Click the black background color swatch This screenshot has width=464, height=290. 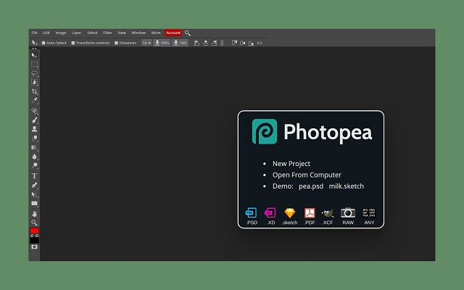pyautogui.click(x=34, y=240)
